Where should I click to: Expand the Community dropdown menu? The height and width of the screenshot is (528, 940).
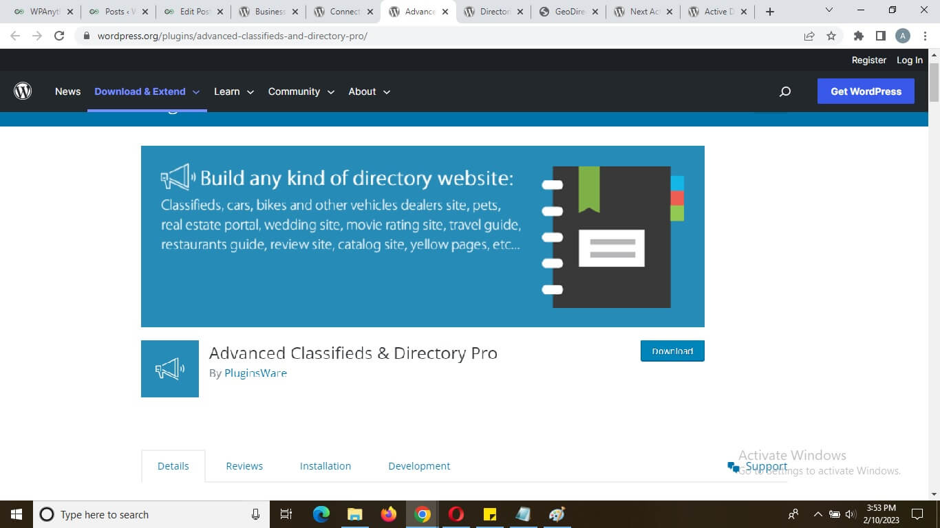(x=301, y=91)
